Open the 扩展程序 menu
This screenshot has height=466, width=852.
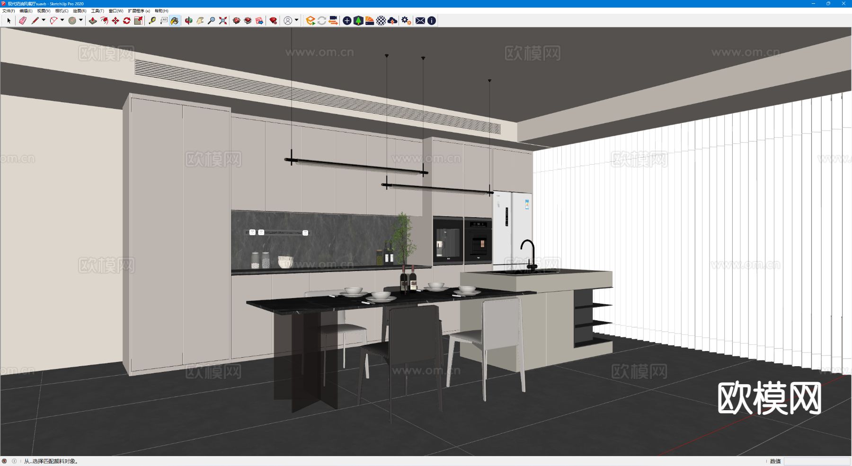pyautogui.click(x=139, y=11)
